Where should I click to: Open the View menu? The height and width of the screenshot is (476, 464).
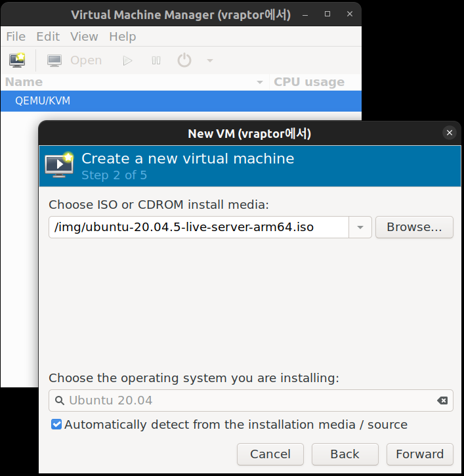pos(84,36)
